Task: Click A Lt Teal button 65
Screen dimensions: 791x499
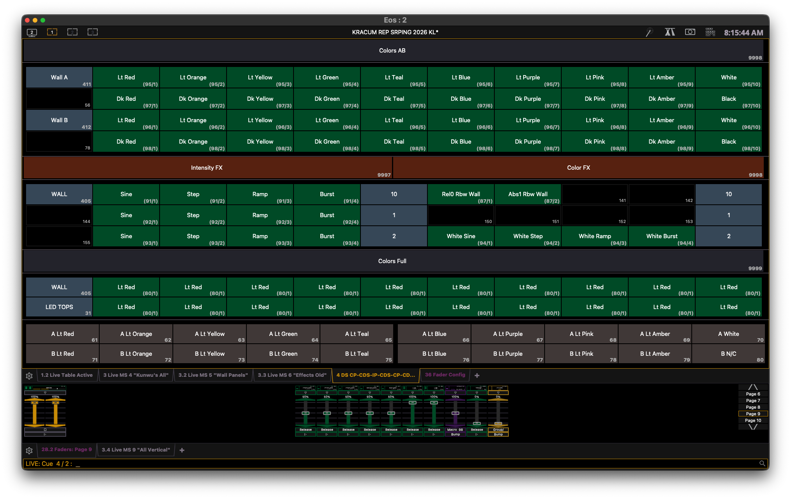Action: (x=357, y=334)
